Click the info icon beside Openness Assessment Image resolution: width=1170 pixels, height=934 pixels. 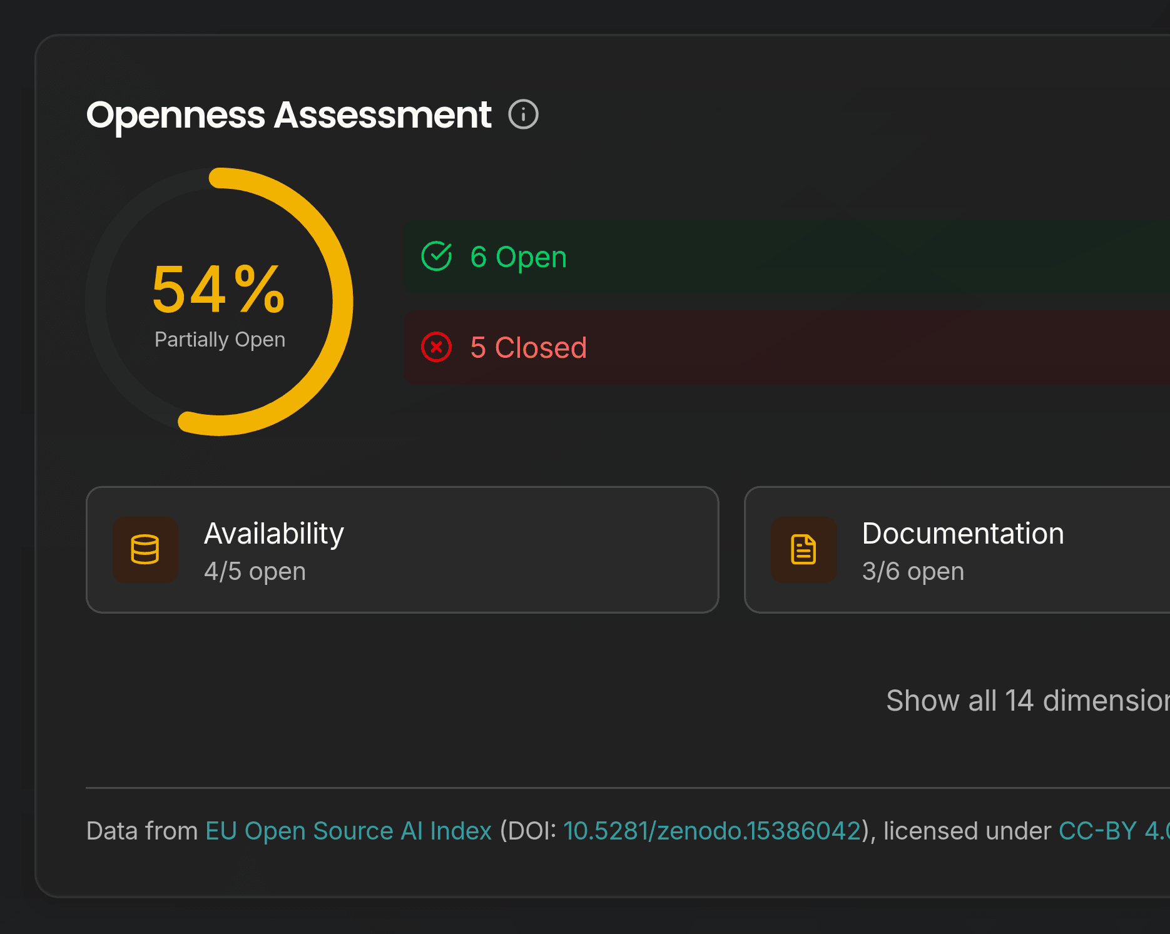point(523,114)
